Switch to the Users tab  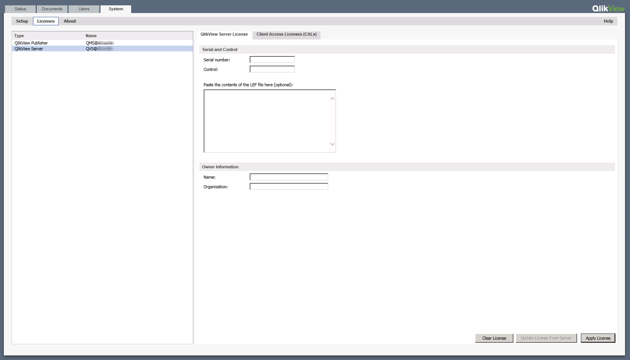tap(84, 9)
